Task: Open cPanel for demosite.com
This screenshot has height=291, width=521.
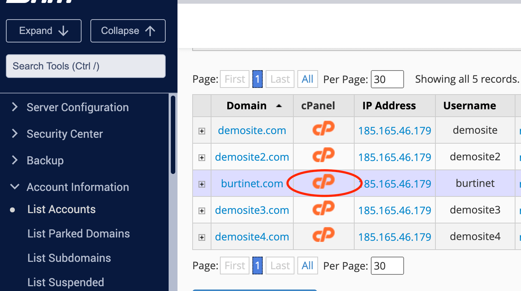Action: coord(323,129)
